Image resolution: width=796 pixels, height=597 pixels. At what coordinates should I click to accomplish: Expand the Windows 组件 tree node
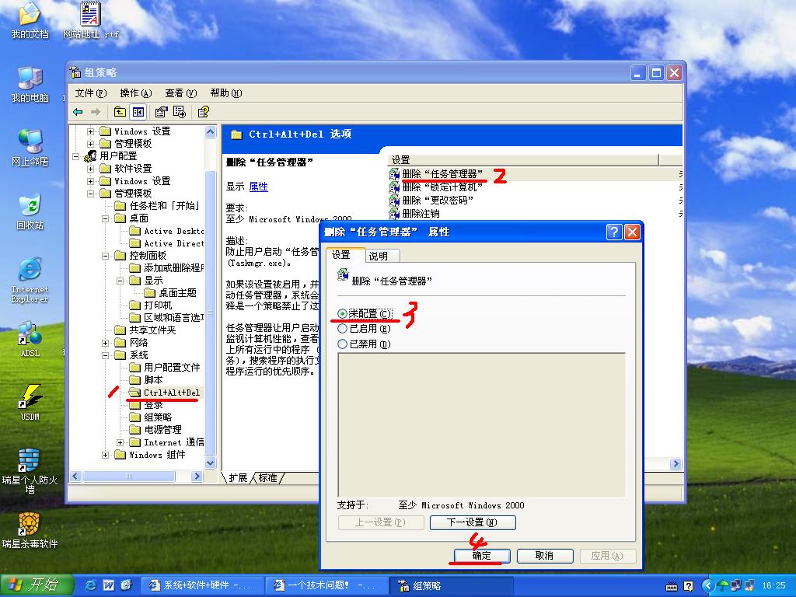(x=105, y=455)
